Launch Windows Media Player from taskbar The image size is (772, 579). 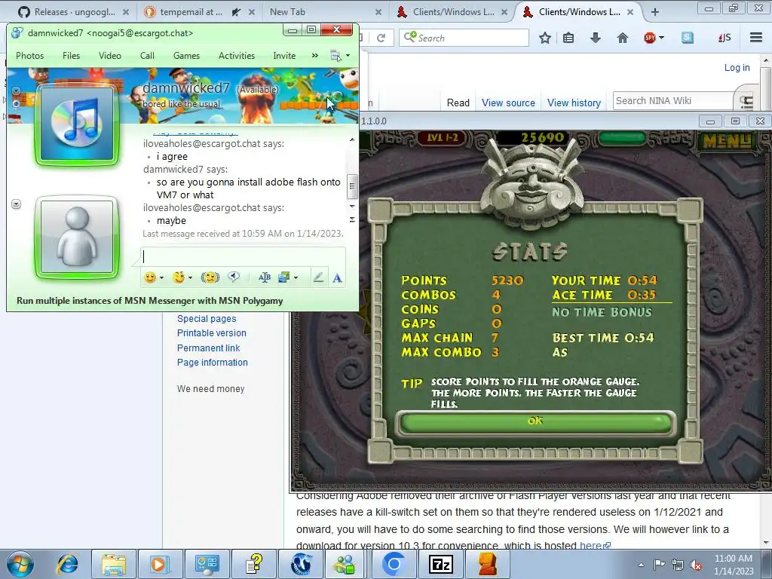coord(161,564)
